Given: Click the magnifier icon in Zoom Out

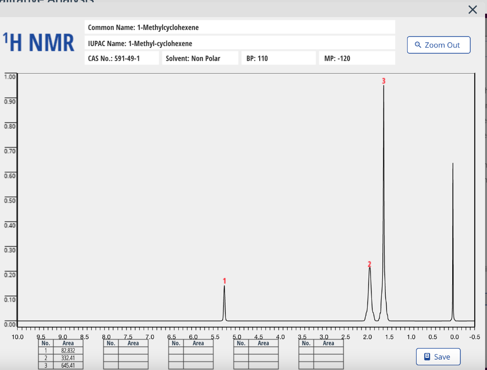Looking at the screenshot, I should click(x=418, y=45).
